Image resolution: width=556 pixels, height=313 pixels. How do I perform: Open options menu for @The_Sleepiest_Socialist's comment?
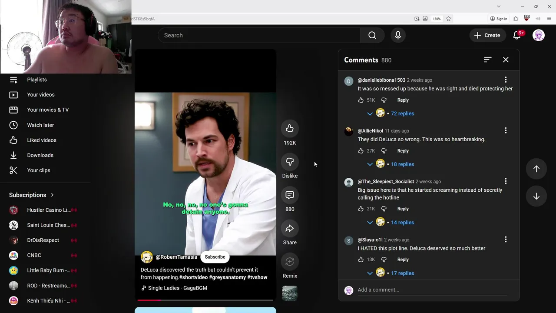coord(506,181)
